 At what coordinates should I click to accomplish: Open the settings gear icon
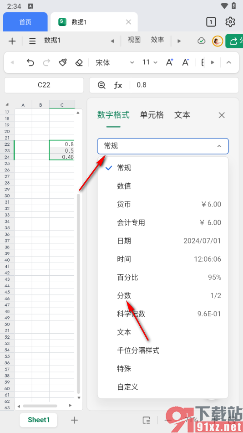click(230, 22)
